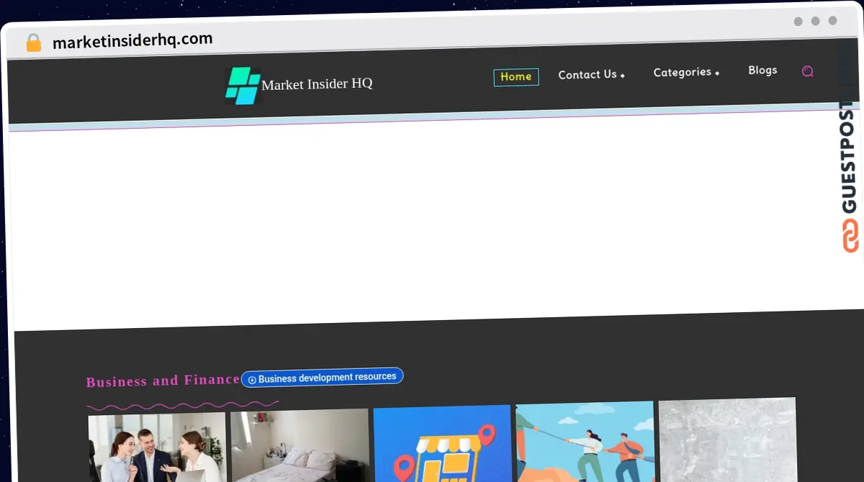The width and height of the screenshot is (864, 482).
Task: Open the Business and Finance section heading
Action: [163, 381]
